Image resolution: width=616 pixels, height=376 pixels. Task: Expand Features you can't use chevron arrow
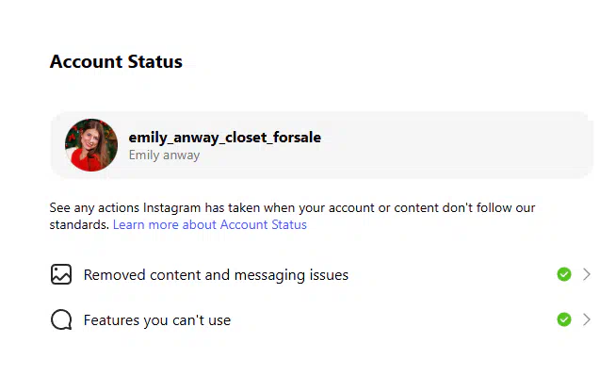coord(587,319)
